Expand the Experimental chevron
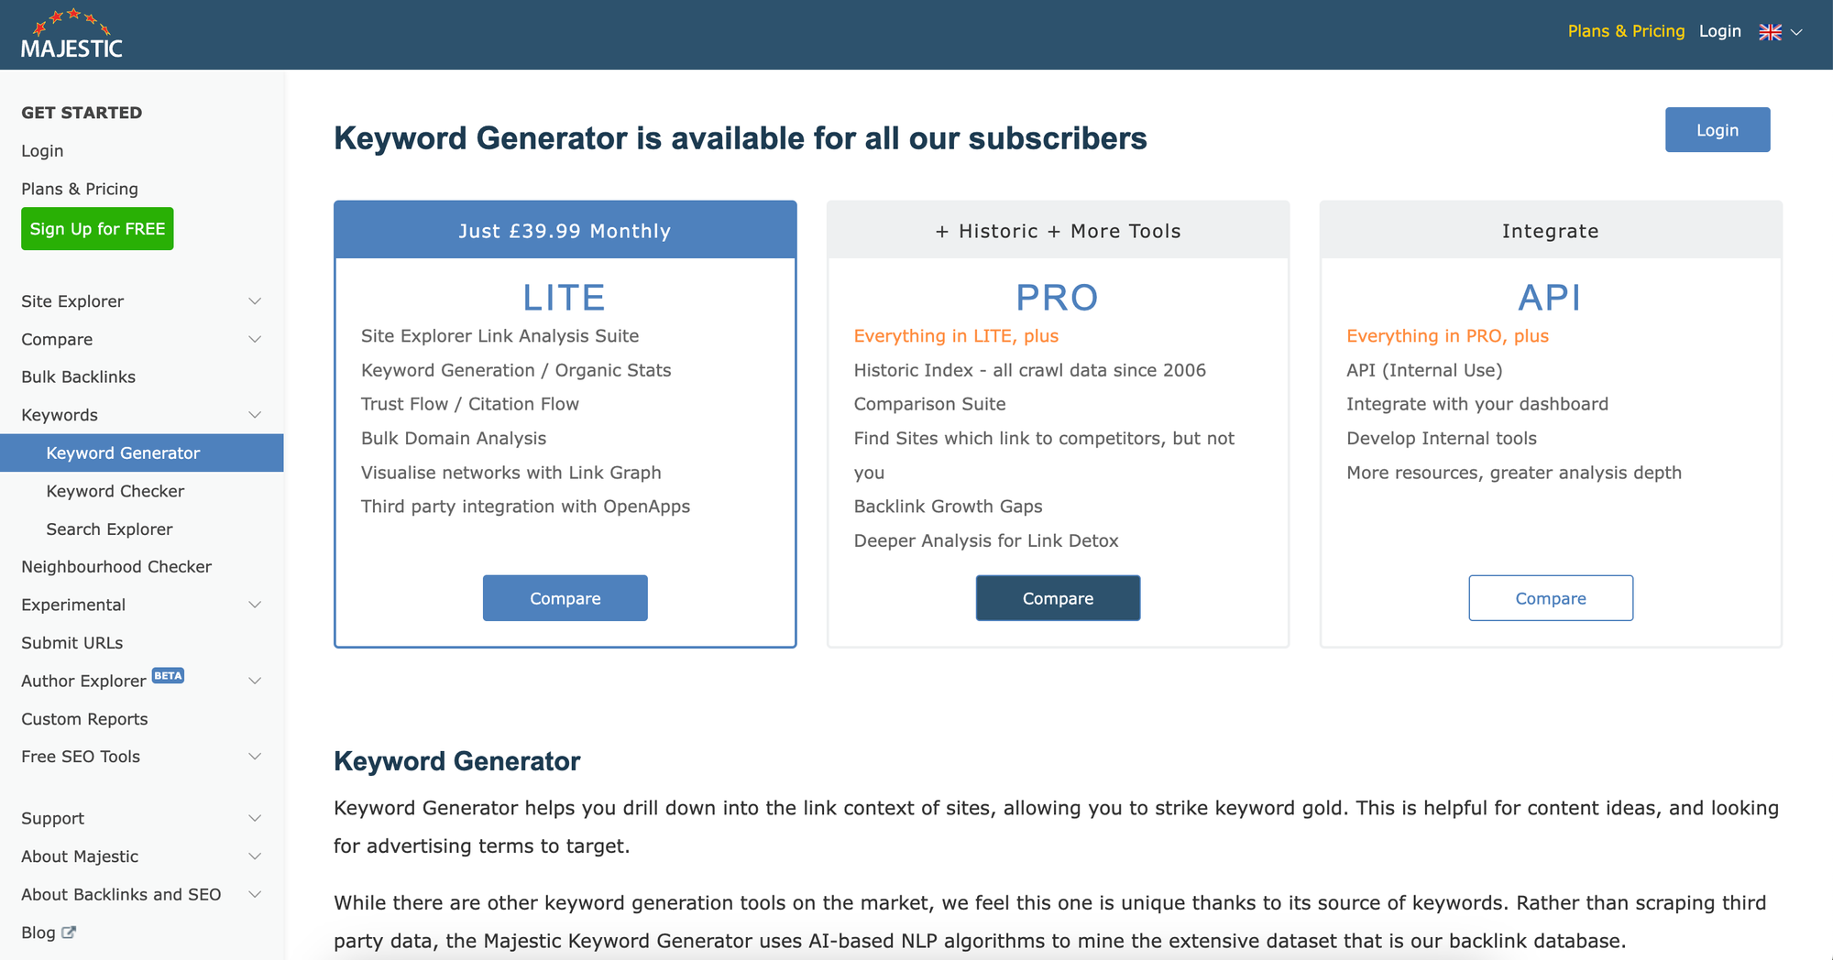Image resolution: width=1833 pixels, height=960 pixels. tap(255, 605)
